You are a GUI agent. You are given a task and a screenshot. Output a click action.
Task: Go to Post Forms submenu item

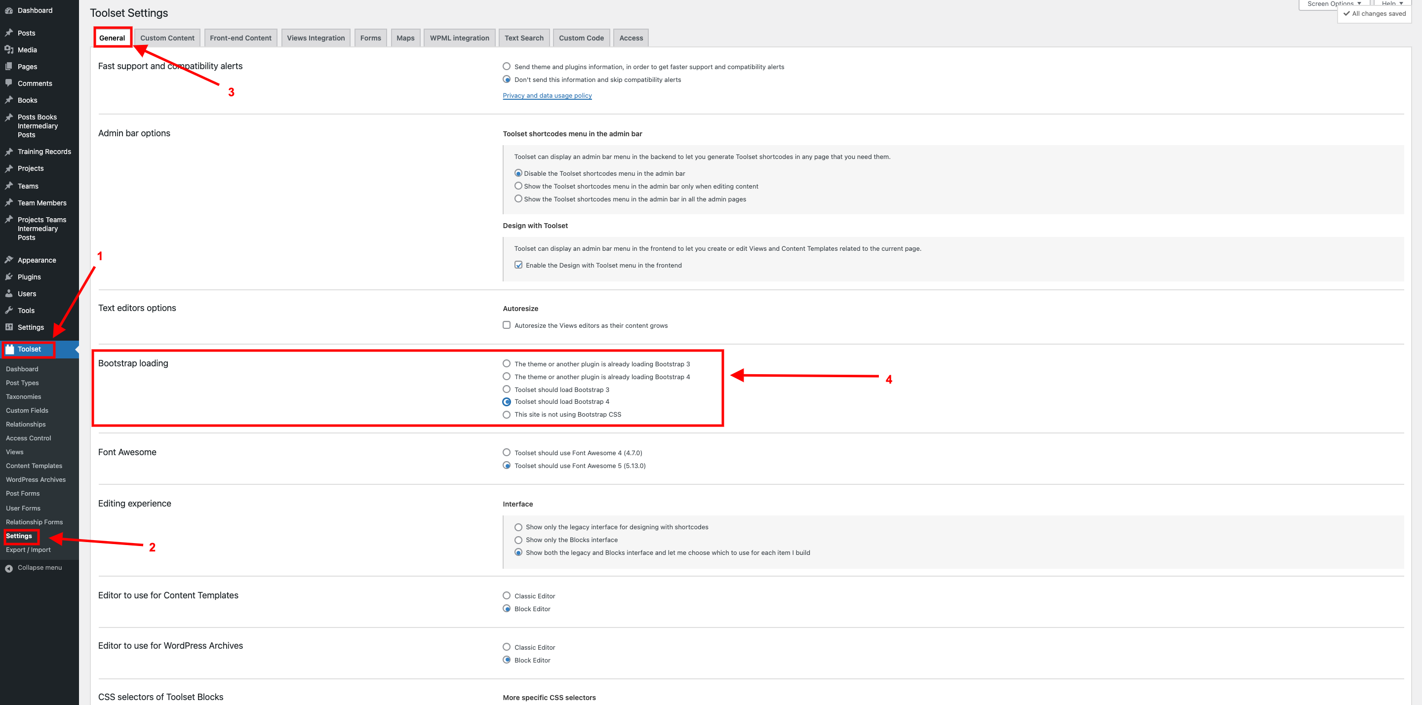[x=23, y=493]
